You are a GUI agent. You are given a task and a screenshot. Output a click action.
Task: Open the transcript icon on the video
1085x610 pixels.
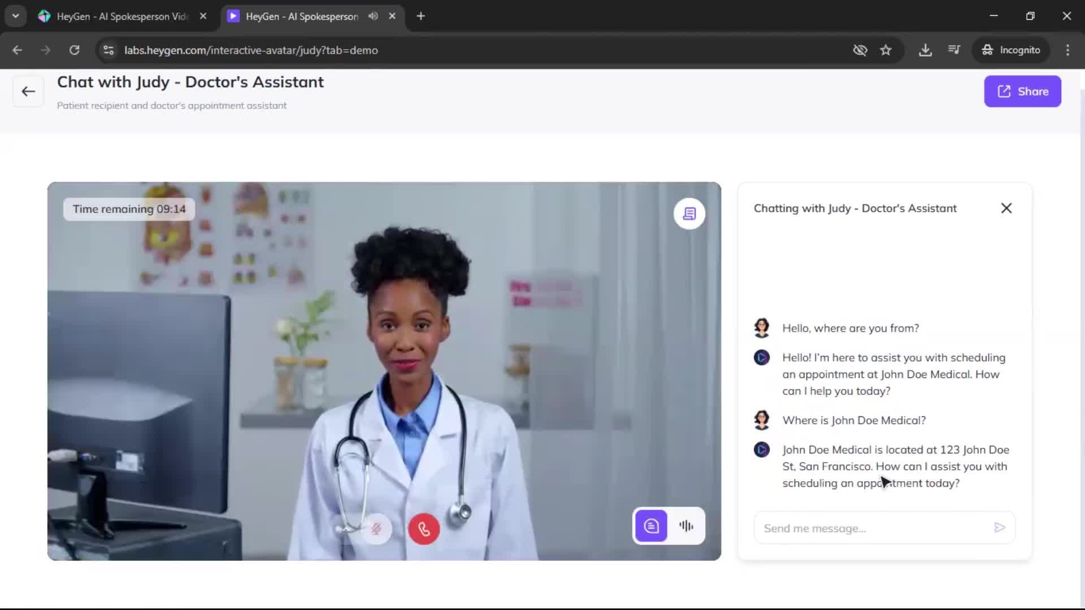click(x=689, y=213)
